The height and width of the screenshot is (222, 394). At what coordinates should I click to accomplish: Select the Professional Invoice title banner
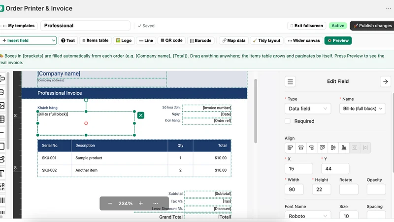tap(134, 93)
